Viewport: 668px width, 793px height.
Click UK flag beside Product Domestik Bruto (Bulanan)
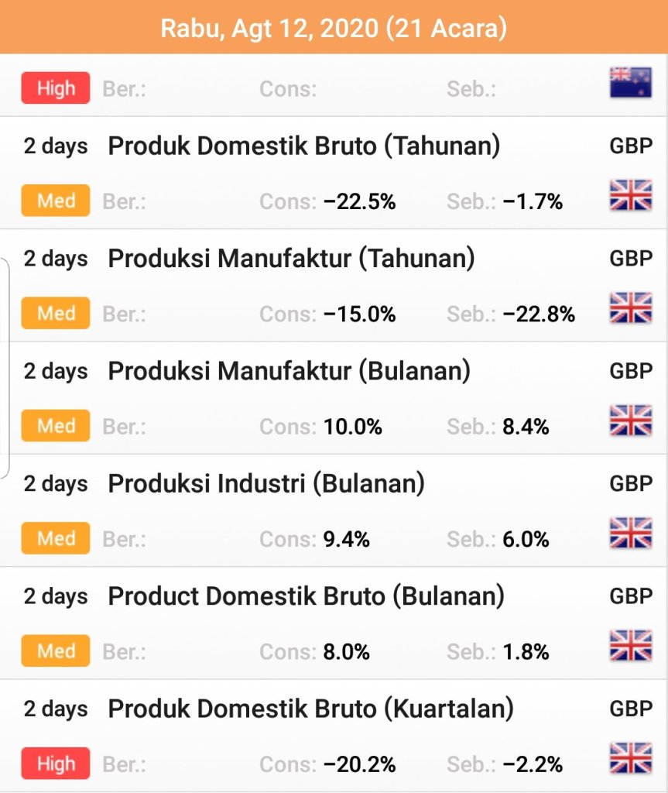(x=631, y=646)
